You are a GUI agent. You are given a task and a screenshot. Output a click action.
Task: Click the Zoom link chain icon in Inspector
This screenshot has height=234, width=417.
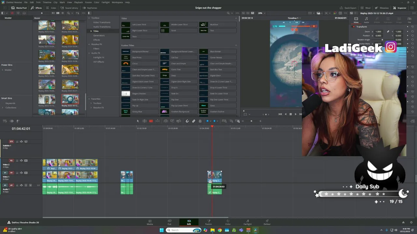click(388, 32)
